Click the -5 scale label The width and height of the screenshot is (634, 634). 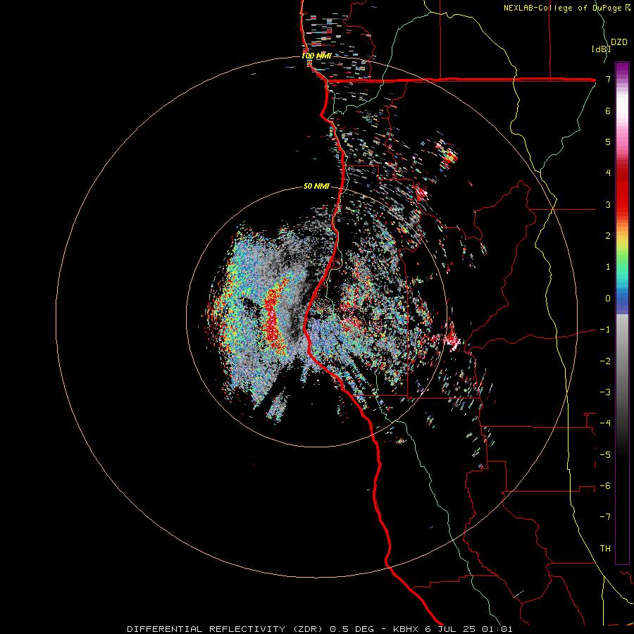click(605, 455)
